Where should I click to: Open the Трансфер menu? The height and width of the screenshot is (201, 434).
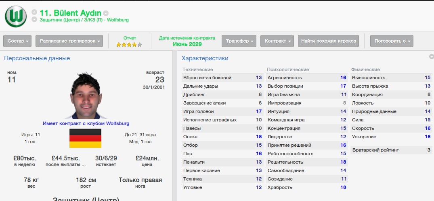click(x=239, y=41)
